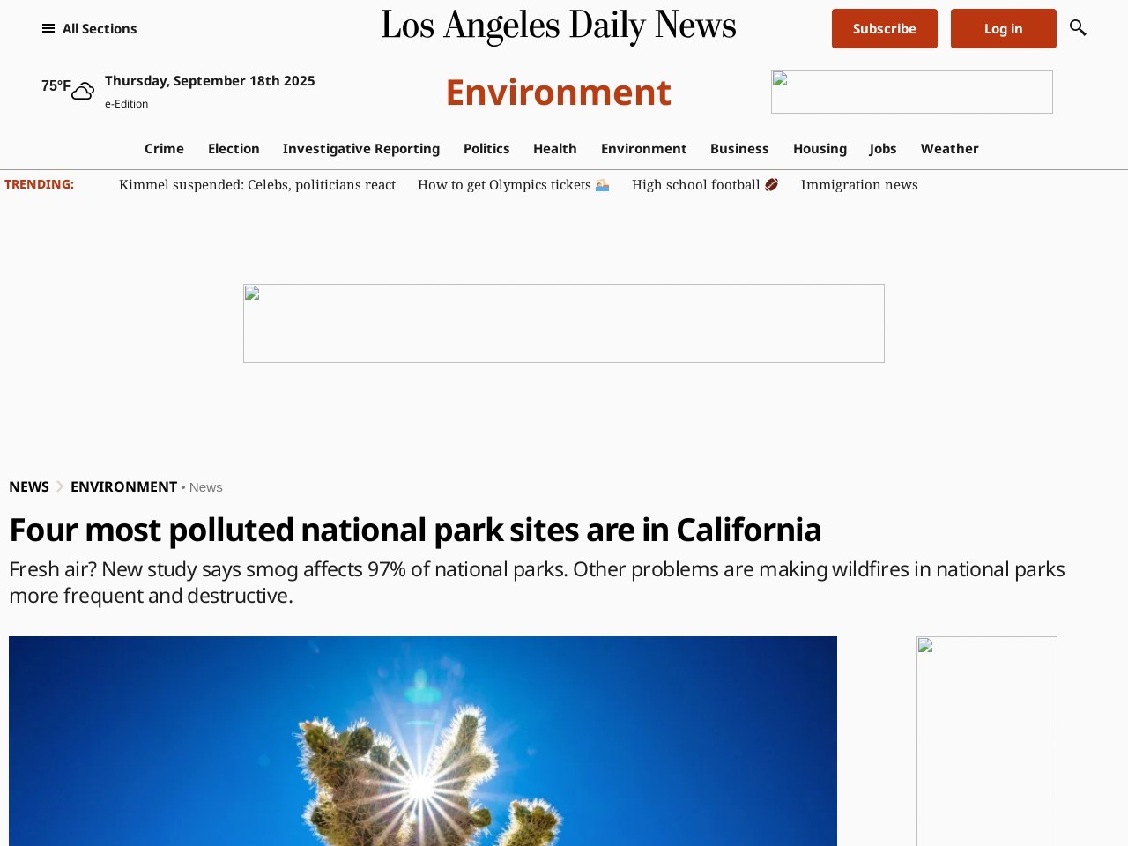This screenshot has width=1128, height=846.
Task: Open How to get Olympics tickets
Action: tap(513, 184)
